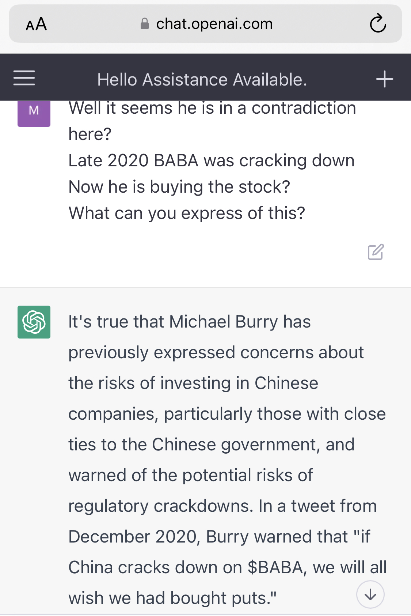Click "Now he is buying the stock?" line
The width and height of the screenshot is (411, 616).
click(x=179, y=187)
